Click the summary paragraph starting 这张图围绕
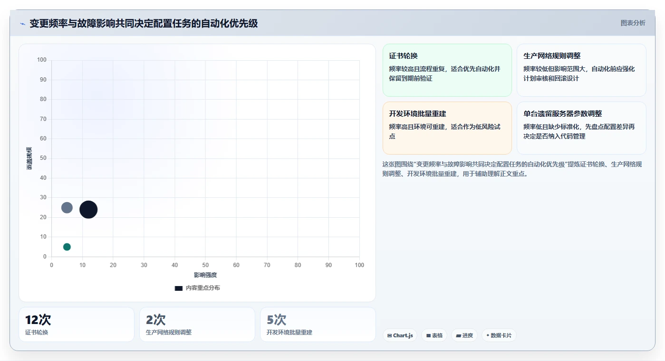Viewport: 665px width, 361px height. click(512, 169)
